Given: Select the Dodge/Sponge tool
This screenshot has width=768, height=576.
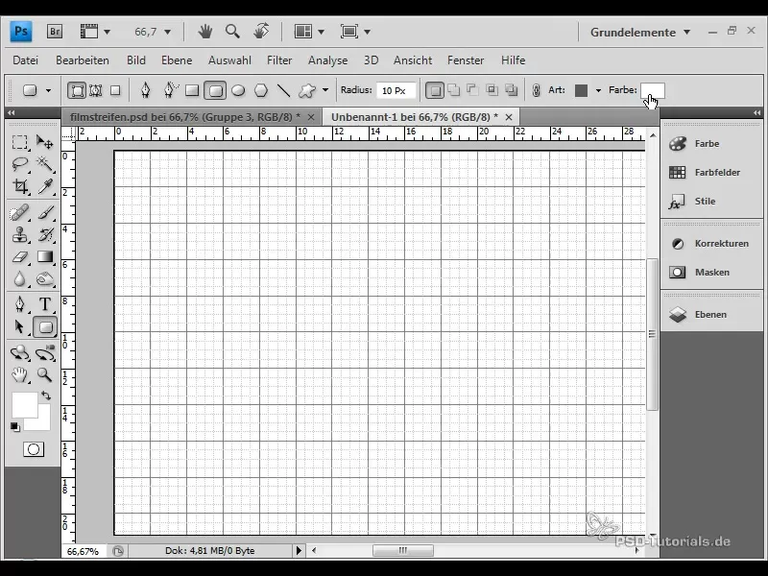Looking at the screenshot, I should (44, 279).
